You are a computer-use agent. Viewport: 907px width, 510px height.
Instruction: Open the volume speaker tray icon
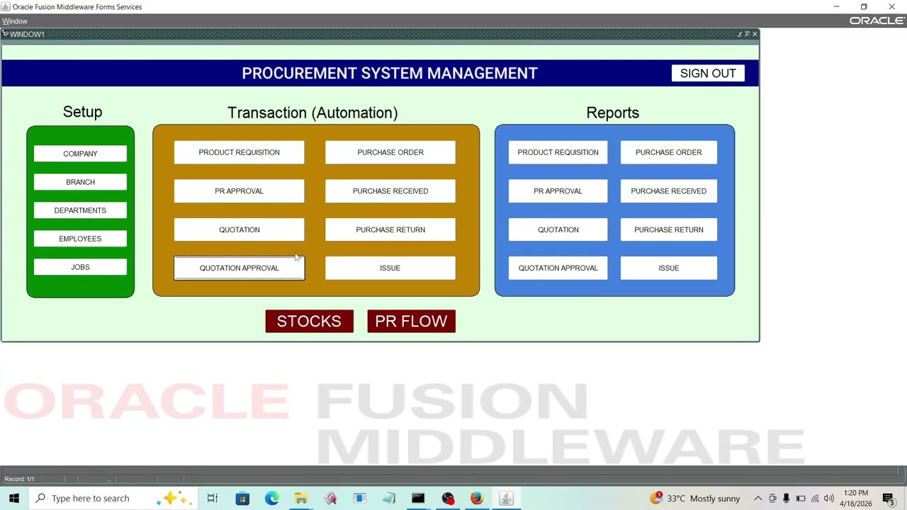[829, 499]
